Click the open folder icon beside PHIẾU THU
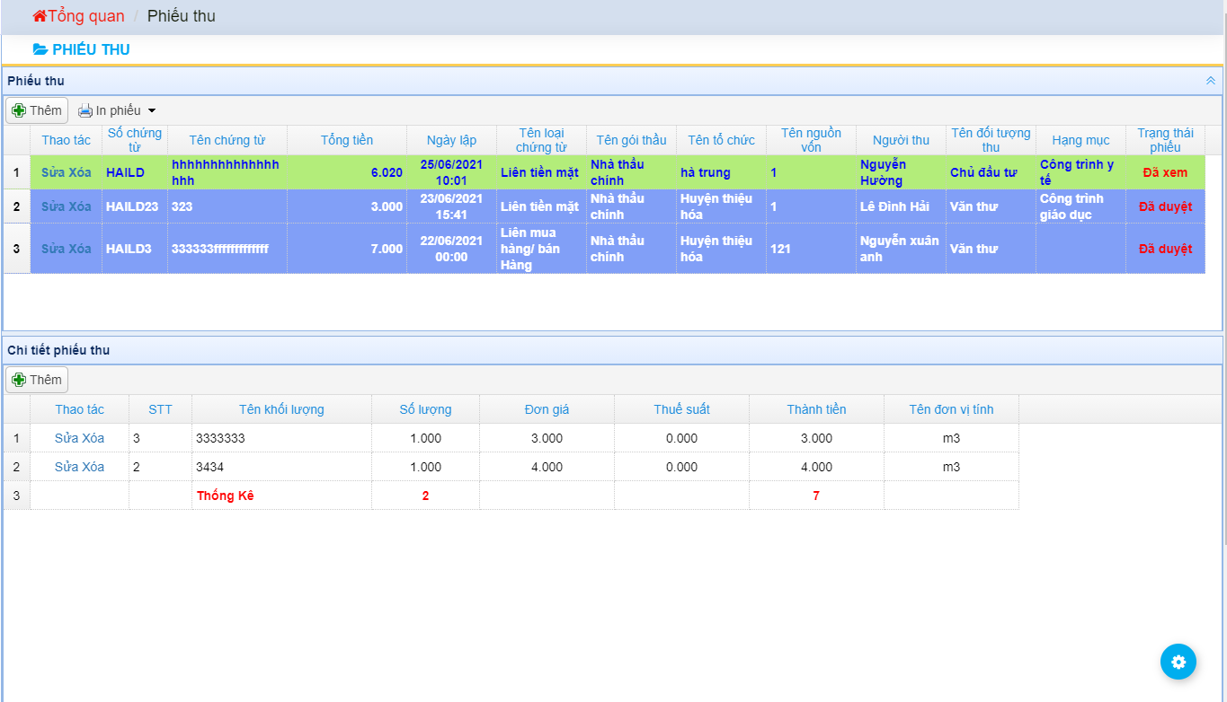Viewport: 1227px width, 702px height. point(40,49)
